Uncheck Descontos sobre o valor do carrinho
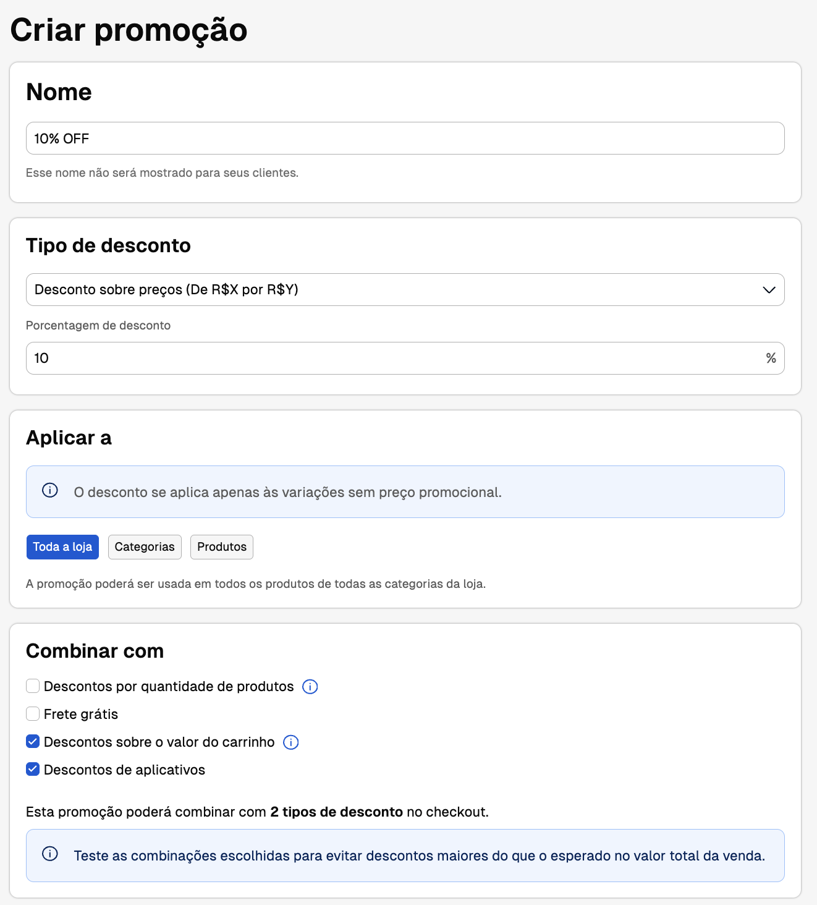817x905 pixels. tap(33, 742)
